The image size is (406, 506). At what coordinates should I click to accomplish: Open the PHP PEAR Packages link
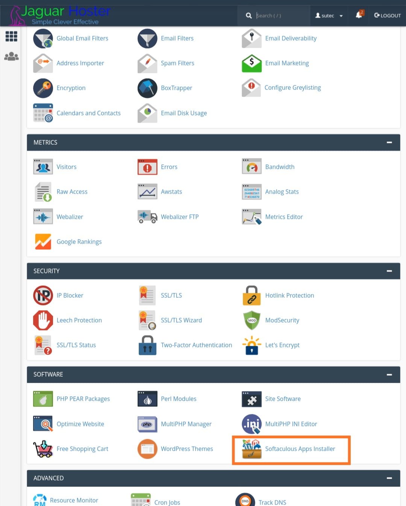point(83,399)
